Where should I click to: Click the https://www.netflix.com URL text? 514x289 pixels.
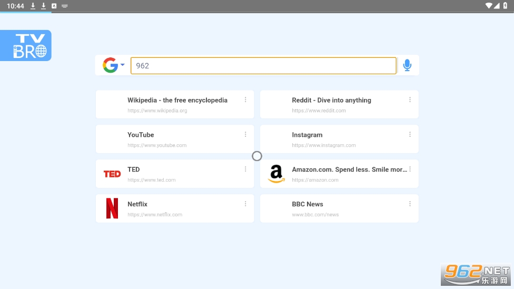155,215
